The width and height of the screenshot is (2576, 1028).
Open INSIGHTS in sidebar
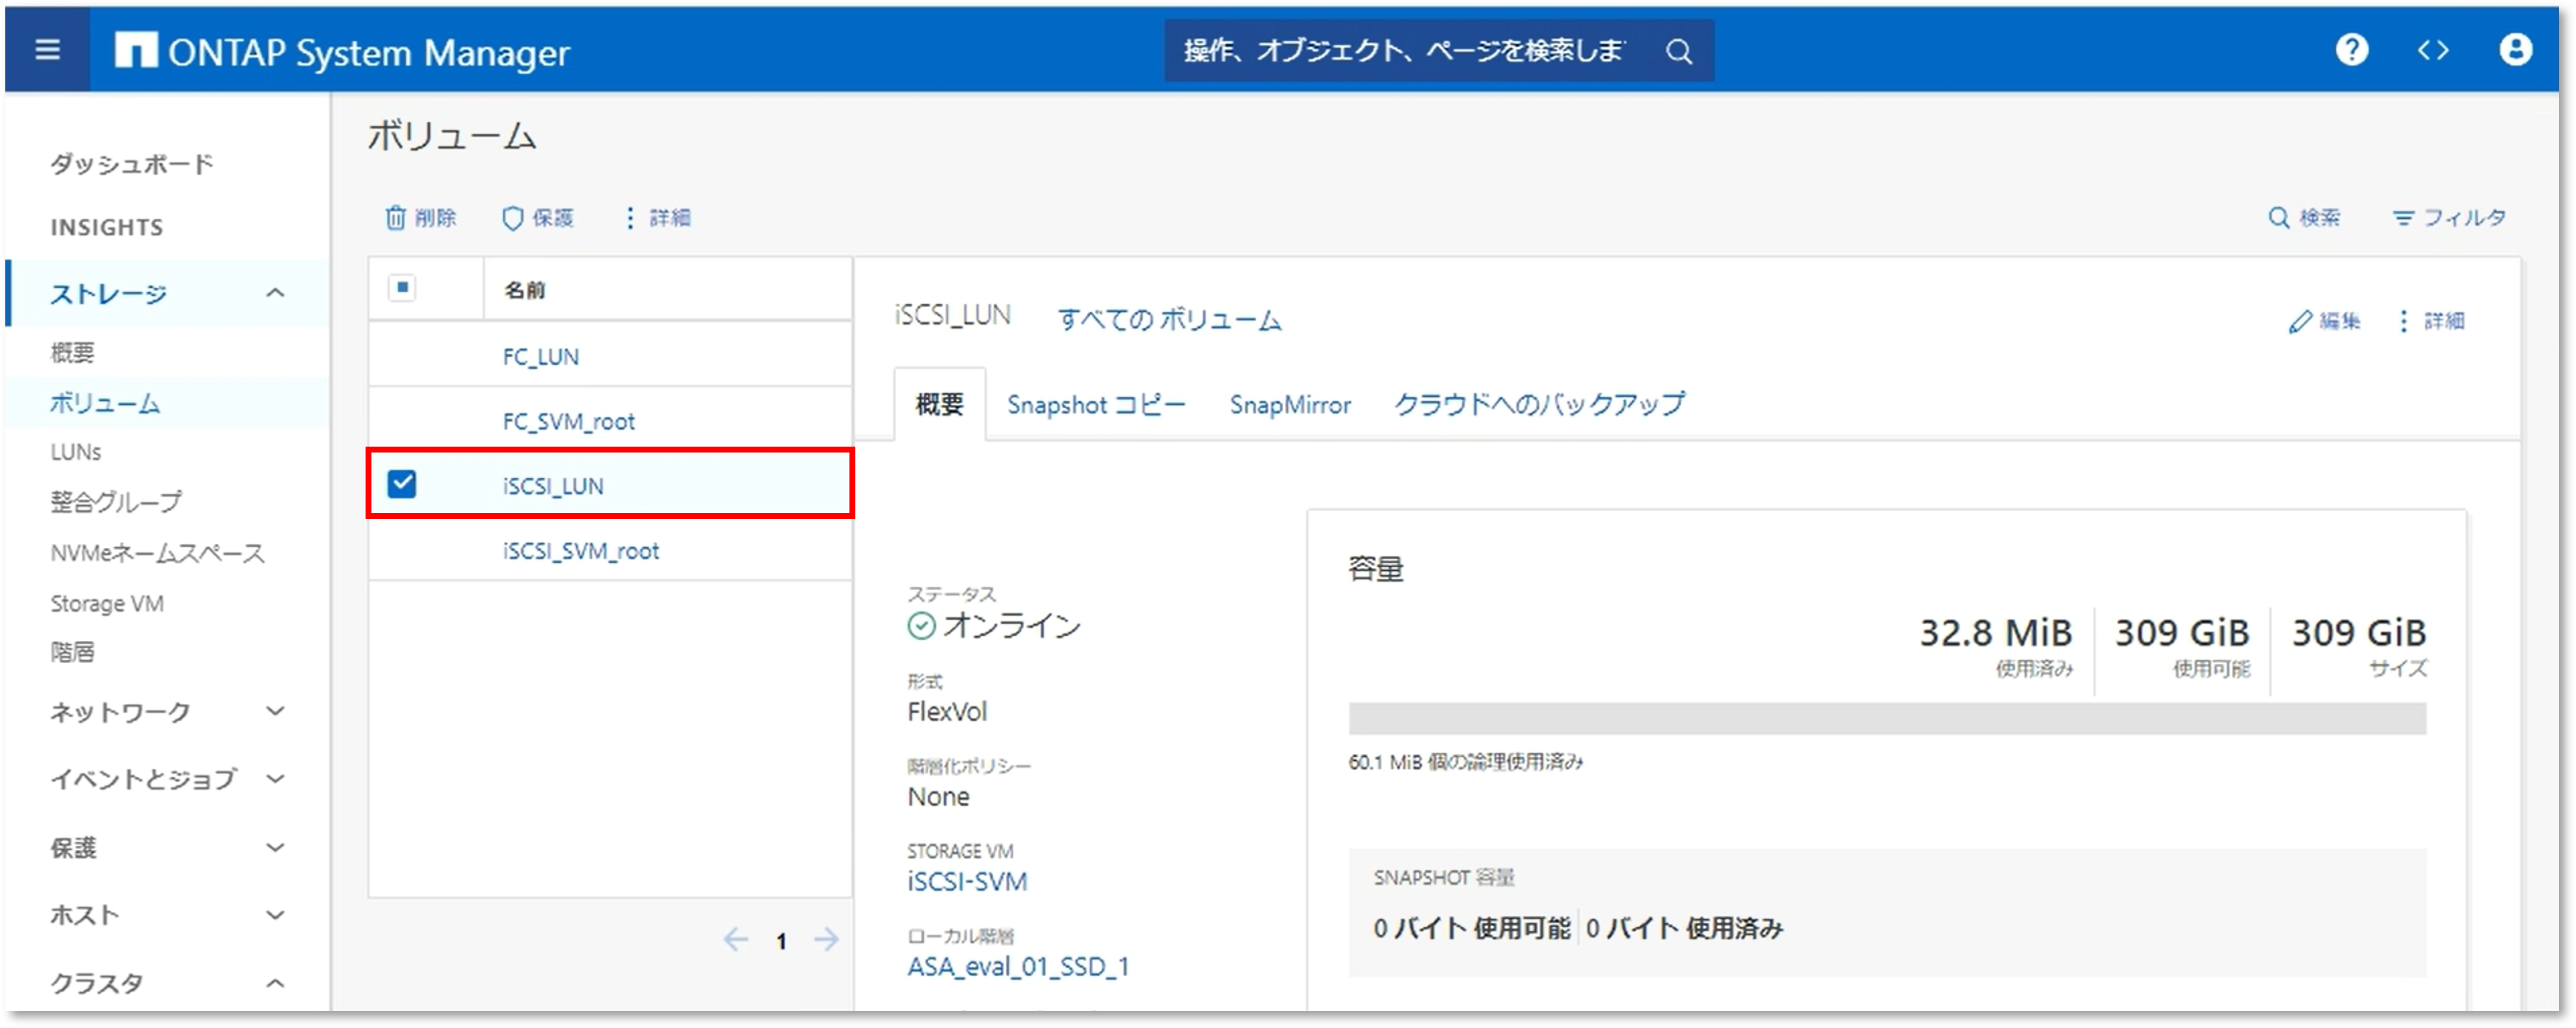[107, 228]
